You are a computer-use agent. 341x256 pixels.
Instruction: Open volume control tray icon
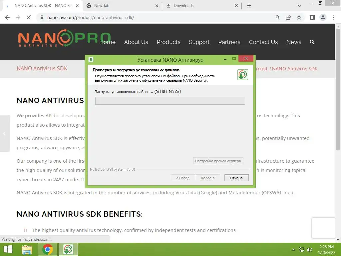(x=310, y=250)
